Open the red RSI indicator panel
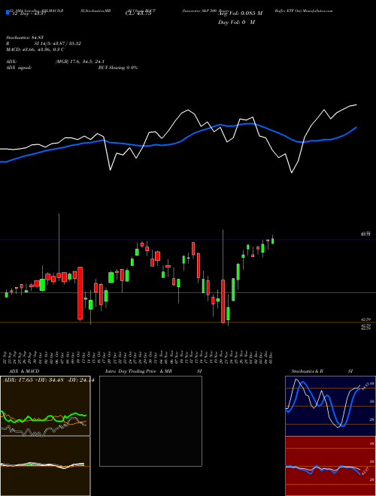The width and height of the screenshot is (376, 496). click(330, 466)
